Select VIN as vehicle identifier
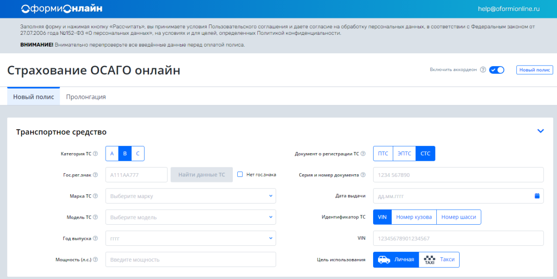This screenshot has height=279, width=557. [382, 217]
